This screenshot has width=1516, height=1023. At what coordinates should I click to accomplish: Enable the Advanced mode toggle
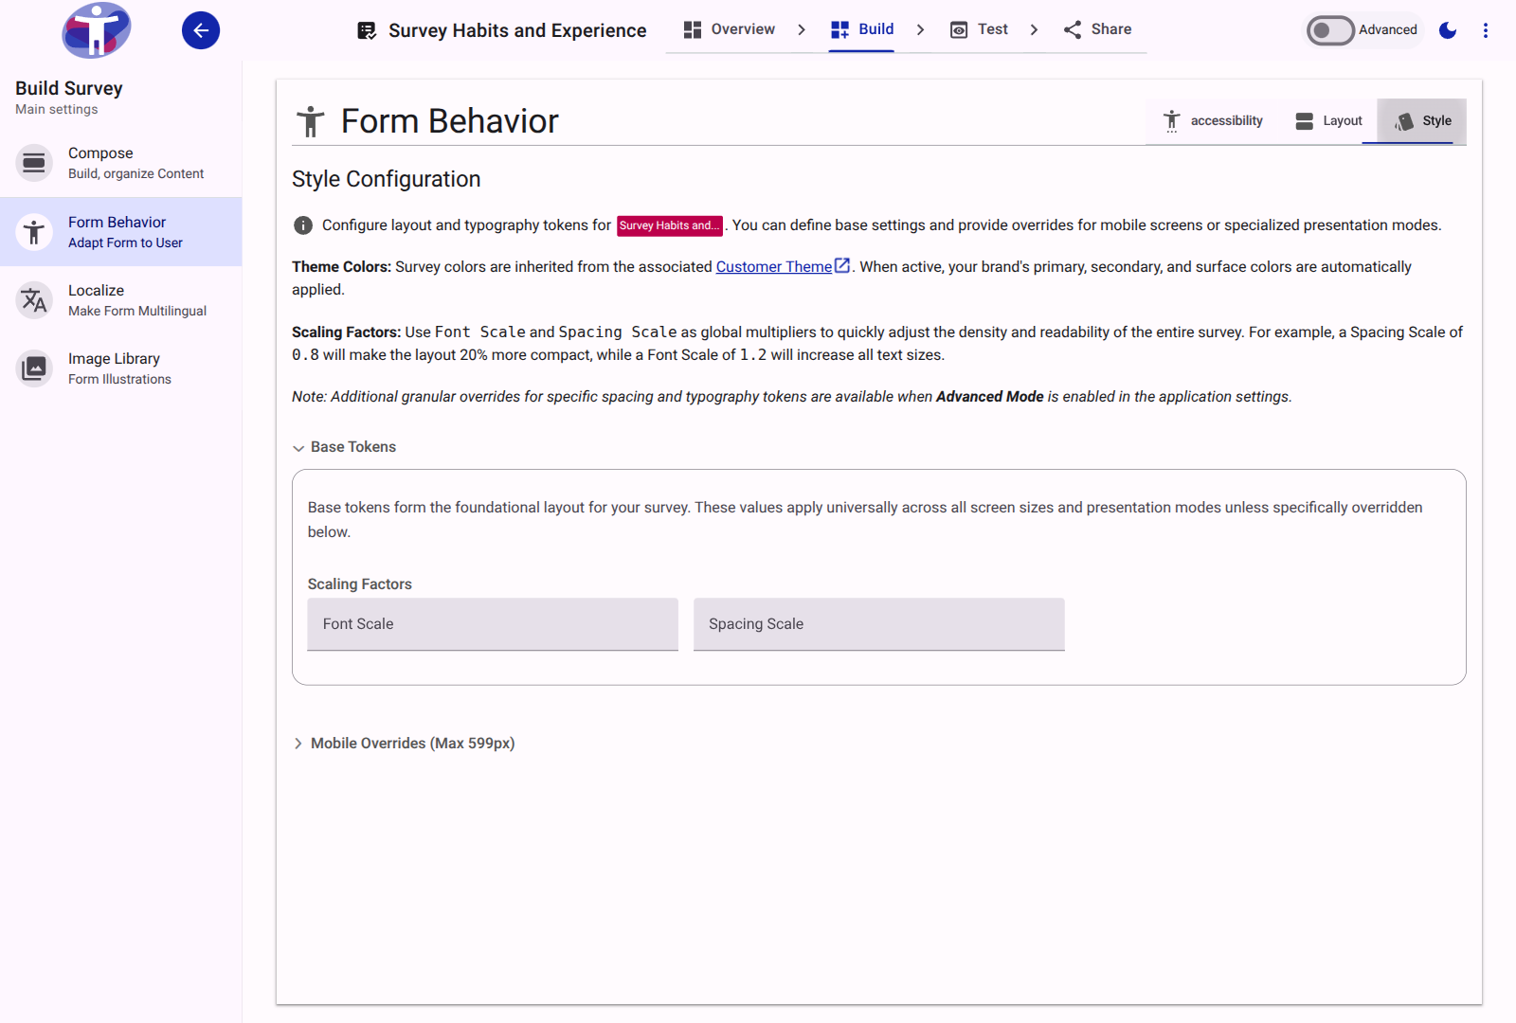tap(1330, 30)
